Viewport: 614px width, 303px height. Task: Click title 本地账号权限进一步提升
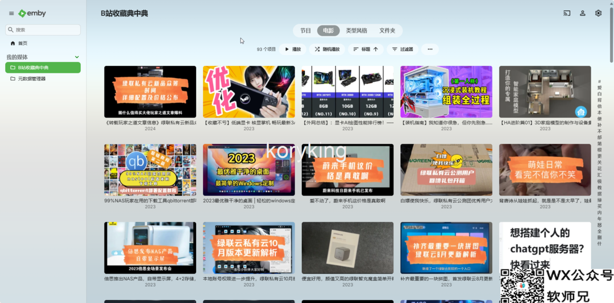[248, 279]
